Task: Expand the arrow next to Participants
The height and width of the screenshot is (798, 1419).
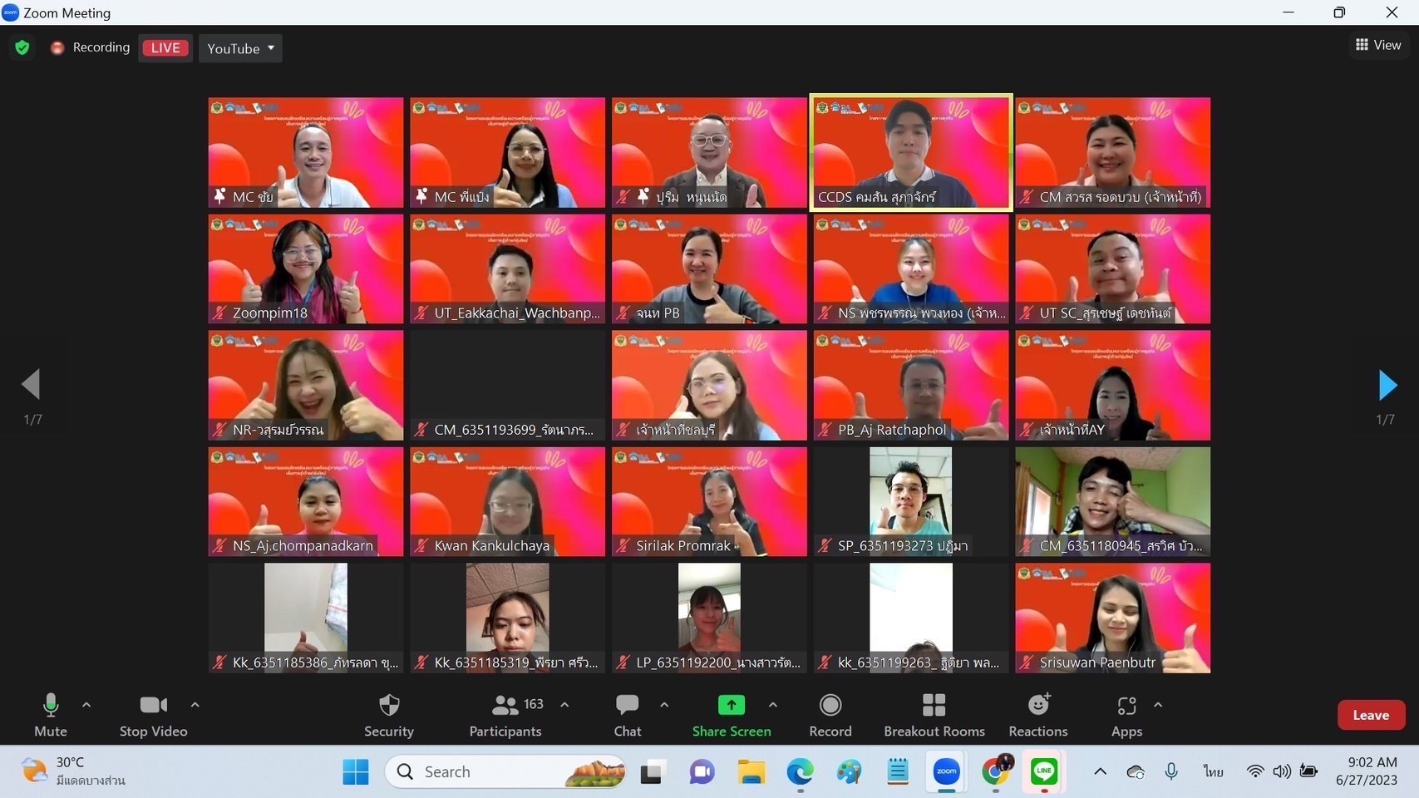Action: (564, 705)
